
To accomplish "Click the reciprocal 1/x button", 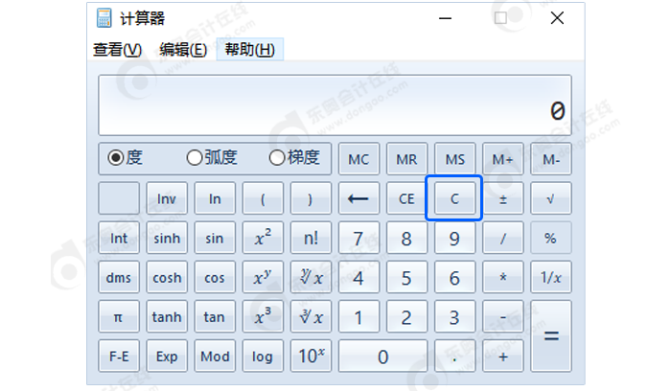I will pos(550,278).
